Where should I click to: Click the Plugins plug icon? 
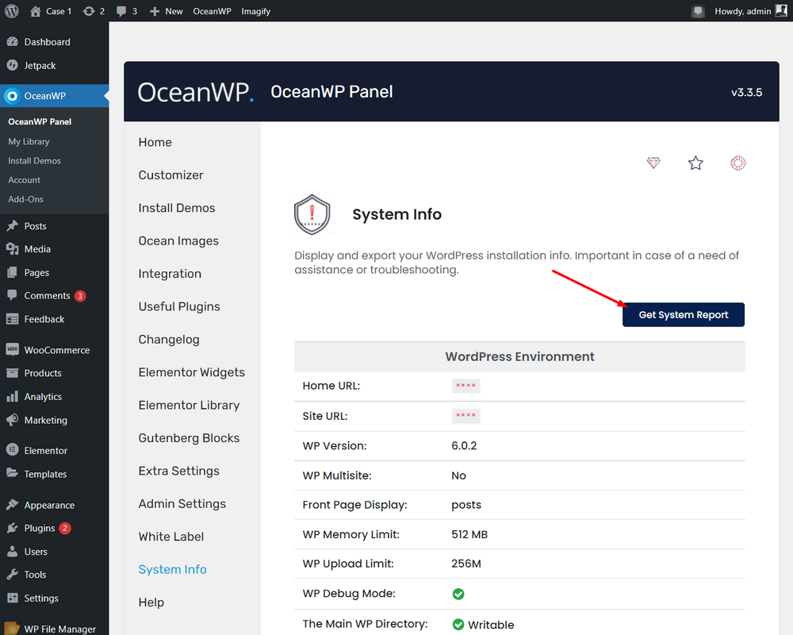point(12,528)
